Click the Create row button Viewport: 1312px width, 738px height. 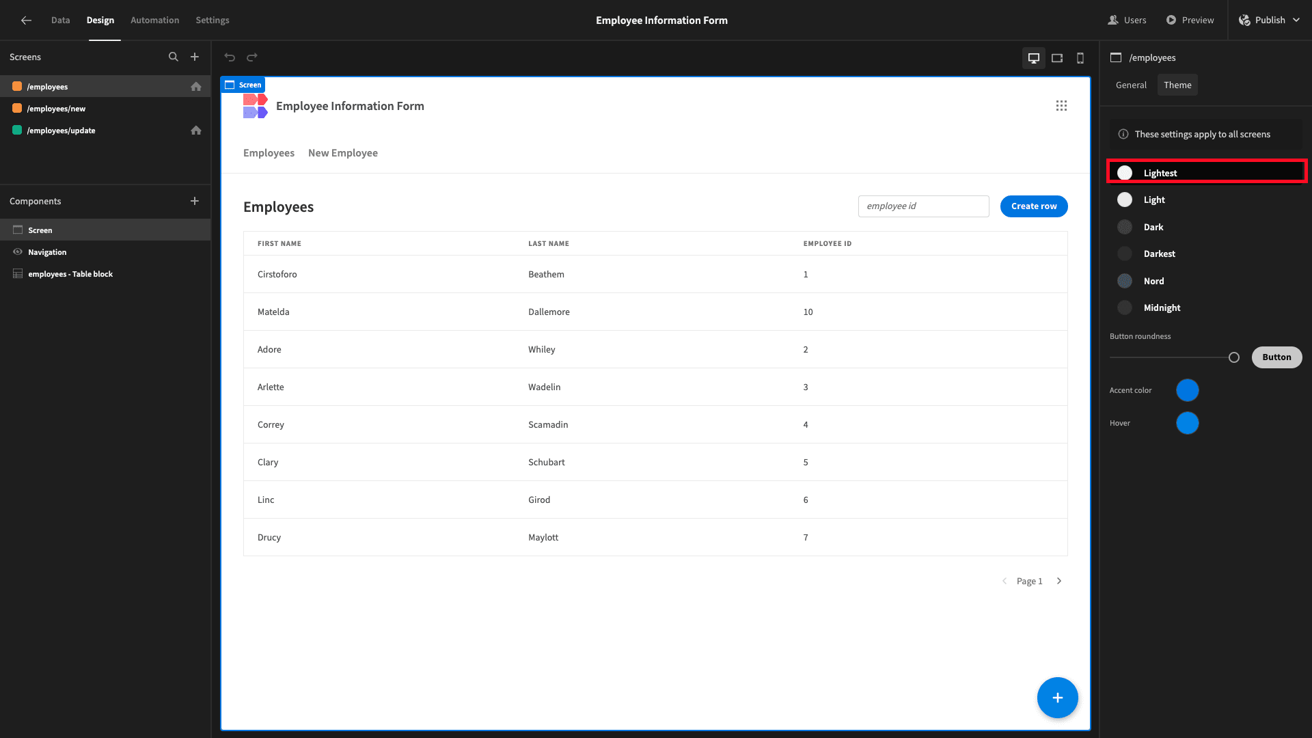1034,206
